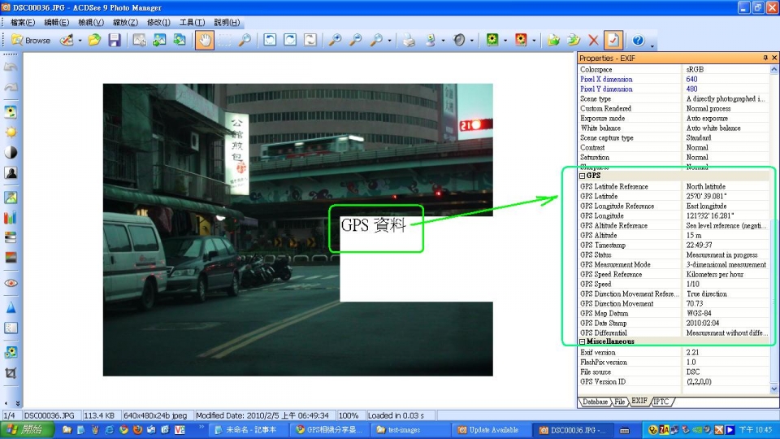Screen dimensions: 780x439
Task: Click the Browse button in toolbar
Action: point(31,40)
